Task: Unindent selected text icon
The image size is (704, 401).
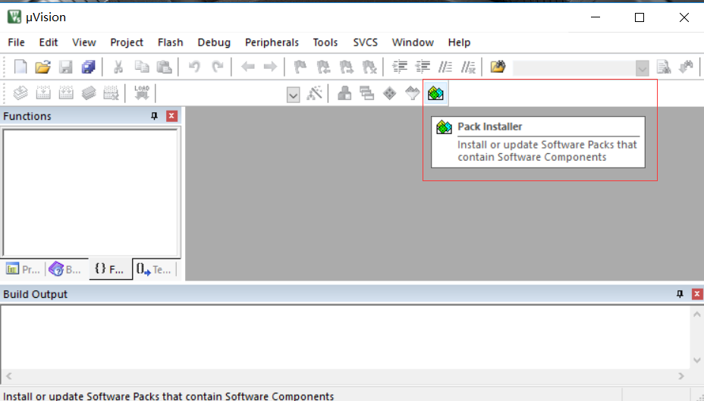Action: [423, 67]
